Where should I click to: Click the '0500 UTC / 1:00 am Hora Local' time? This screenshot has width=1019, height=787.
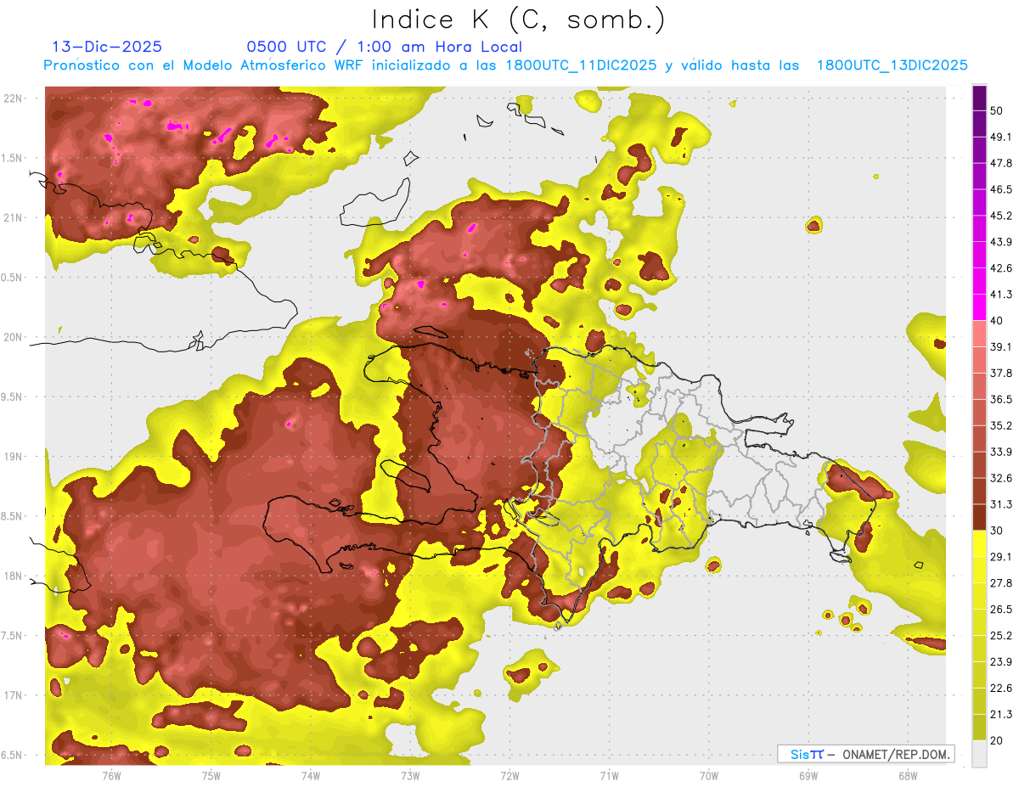pyautogui.click(x=384, y=47)
